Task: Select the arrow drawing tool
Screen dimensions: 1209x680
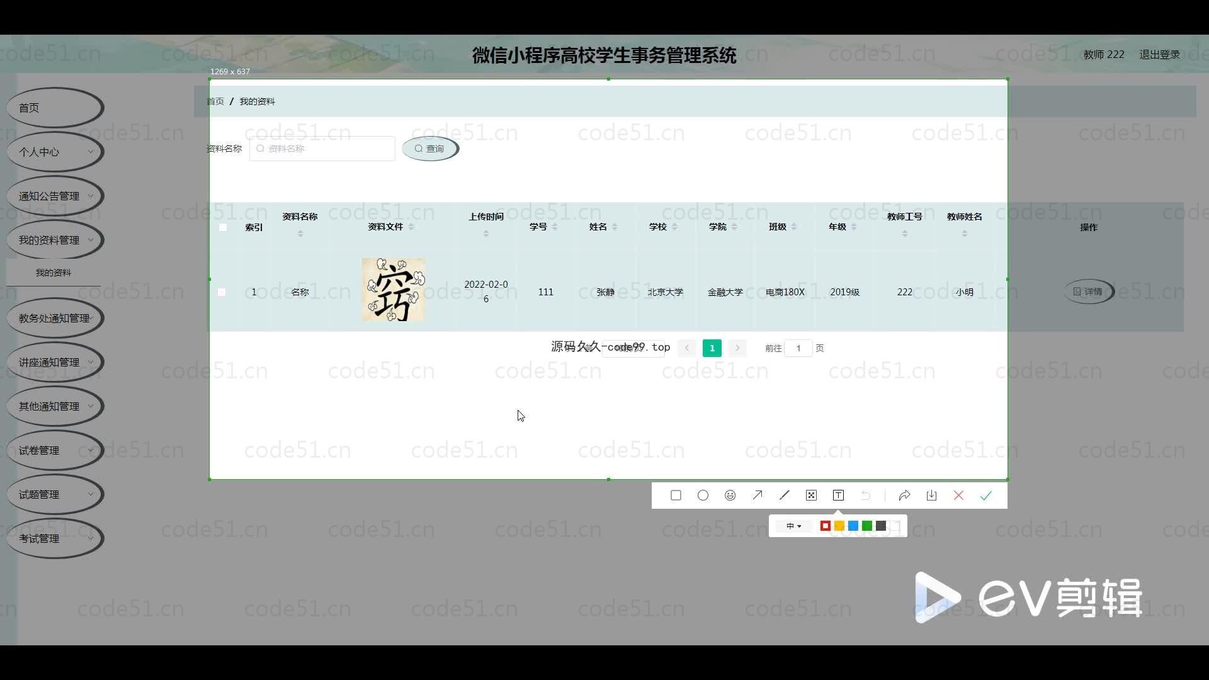Action: click(757, 496)
